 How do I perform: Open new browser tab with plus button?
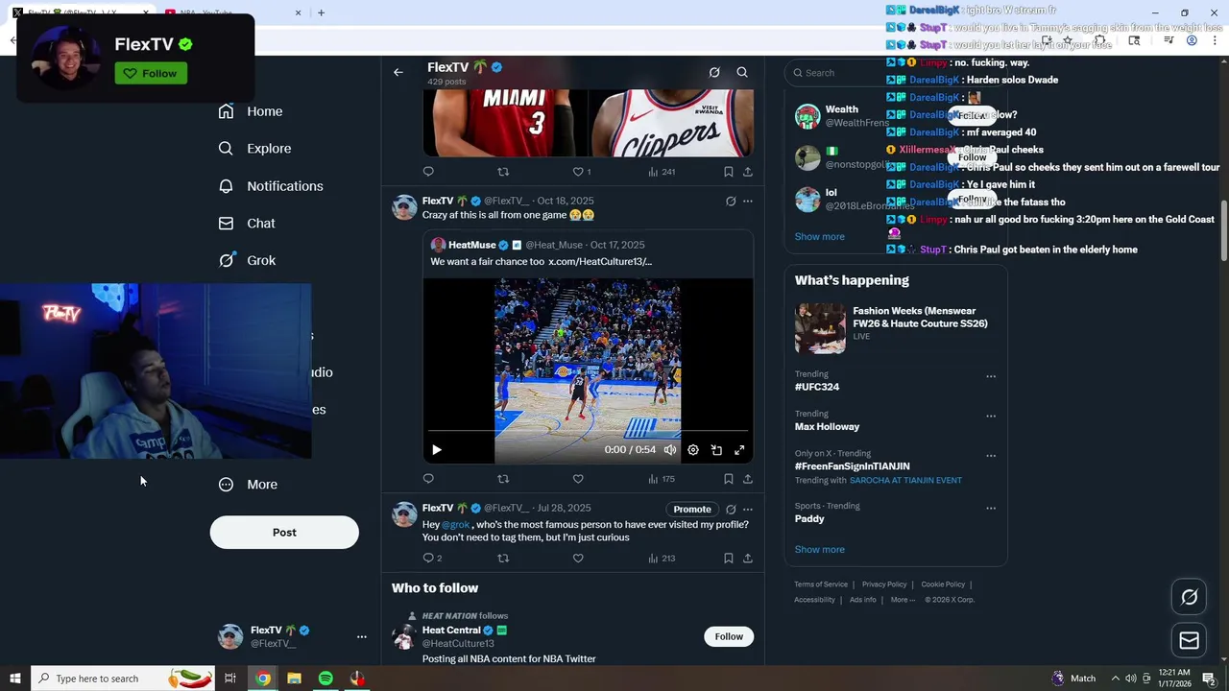click(x=321, y=12)
